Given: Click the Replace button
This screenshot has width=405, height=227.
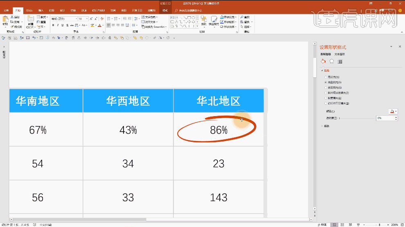Looking at the screenshot, I should coord(246,22).
